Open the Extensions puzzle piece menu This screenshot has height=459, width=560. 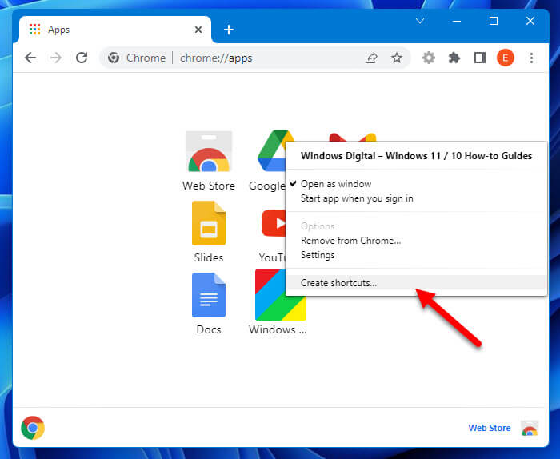[454, 58]
